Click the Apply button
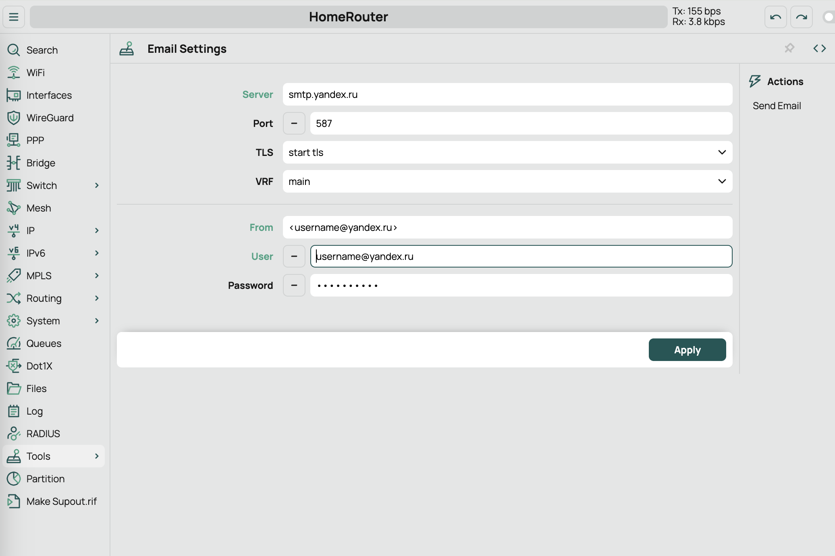This screenshot has width=835, height=556. 687,350
